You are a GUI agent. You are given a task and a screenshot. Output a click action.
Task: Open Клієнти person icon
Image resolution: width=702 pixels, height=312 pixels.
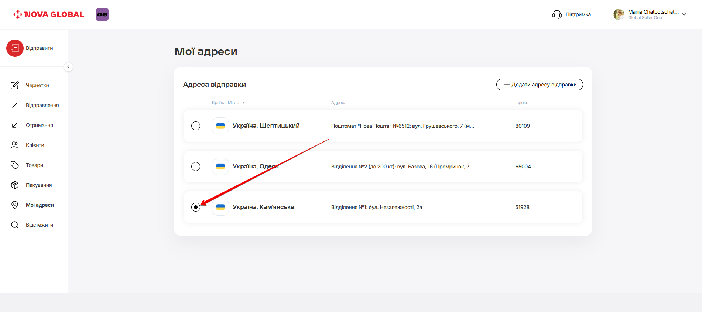pyautogui.click(x=15, y=145)
